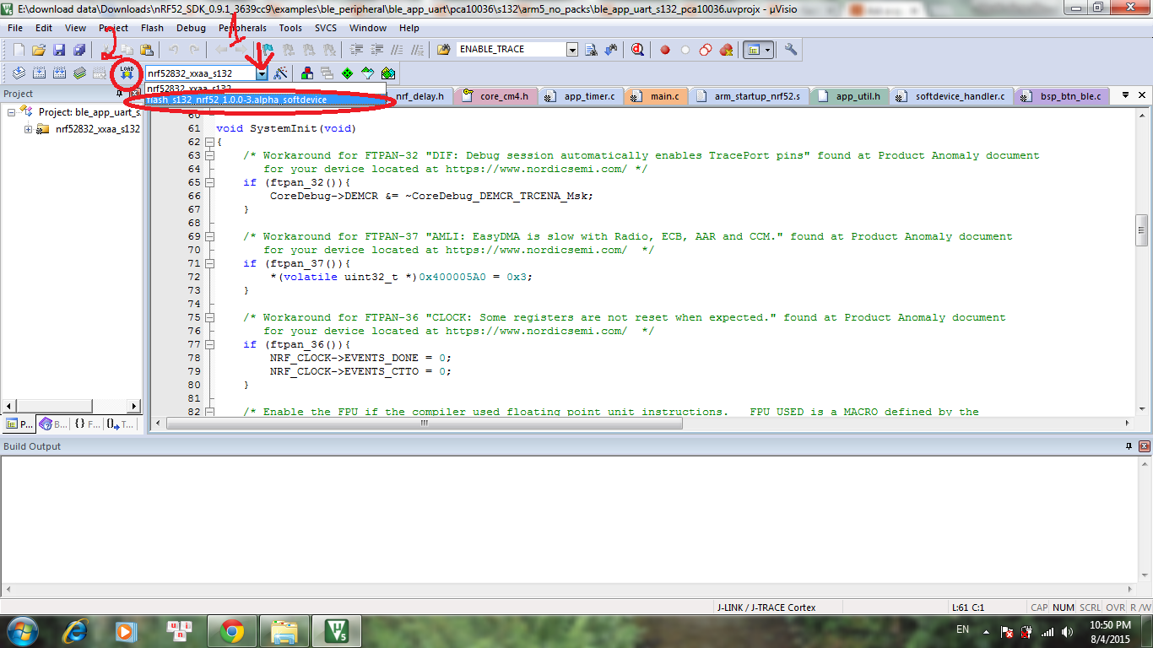Open the Edit menu
Image resolution: width=1153 pixels, height=648 pixels.
[44, 28]
